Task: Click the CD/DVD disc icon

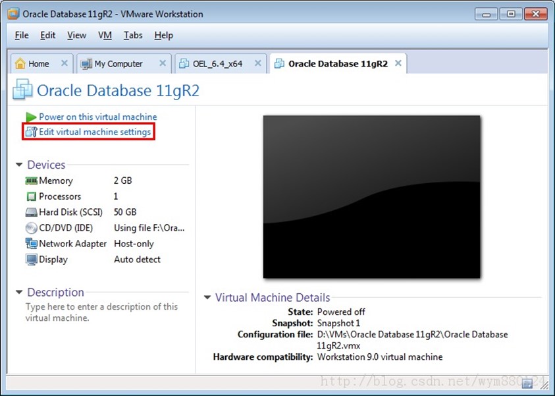Action: [31, 228]
